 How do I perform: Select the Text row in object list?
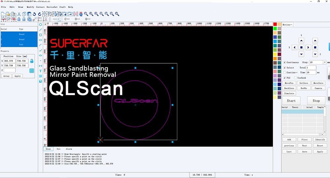coord(19,44)
